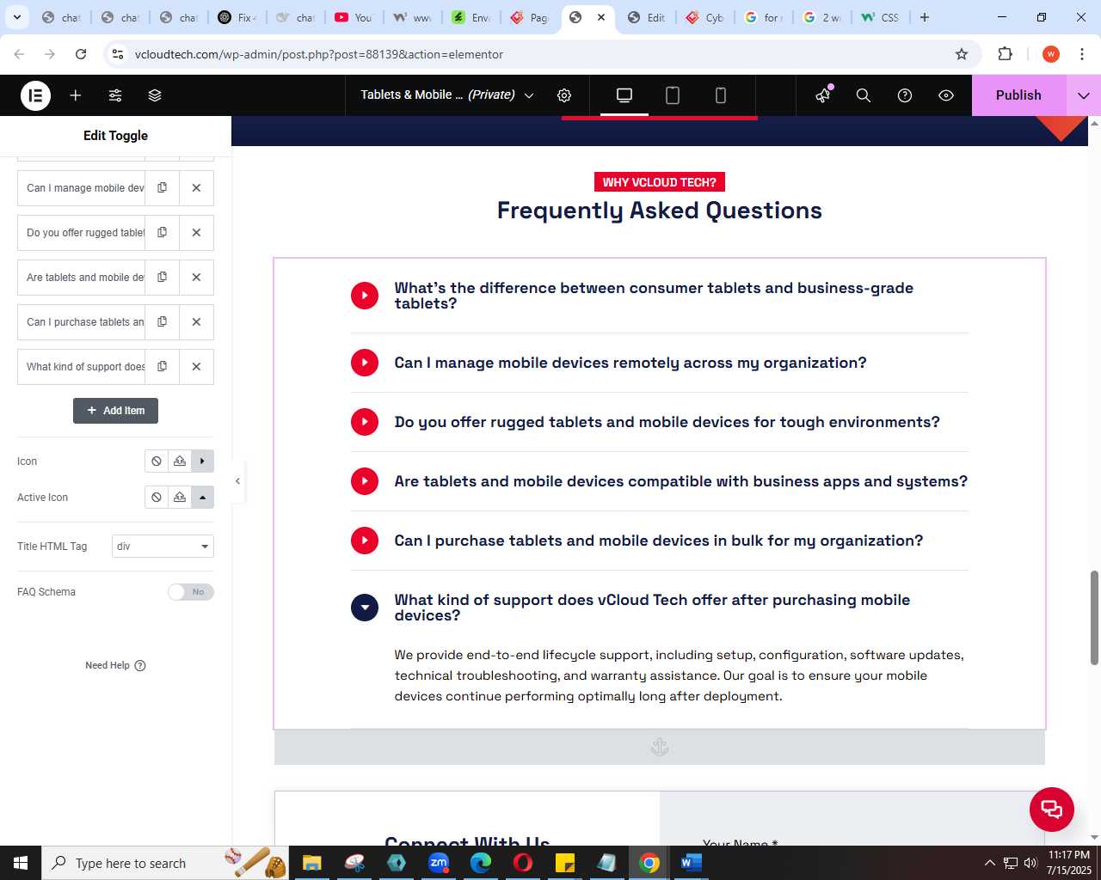This screenshot has width=1101, height=880.
Task: Toggle the FAQ Schema switch
Action: click(x=191, y=592)
